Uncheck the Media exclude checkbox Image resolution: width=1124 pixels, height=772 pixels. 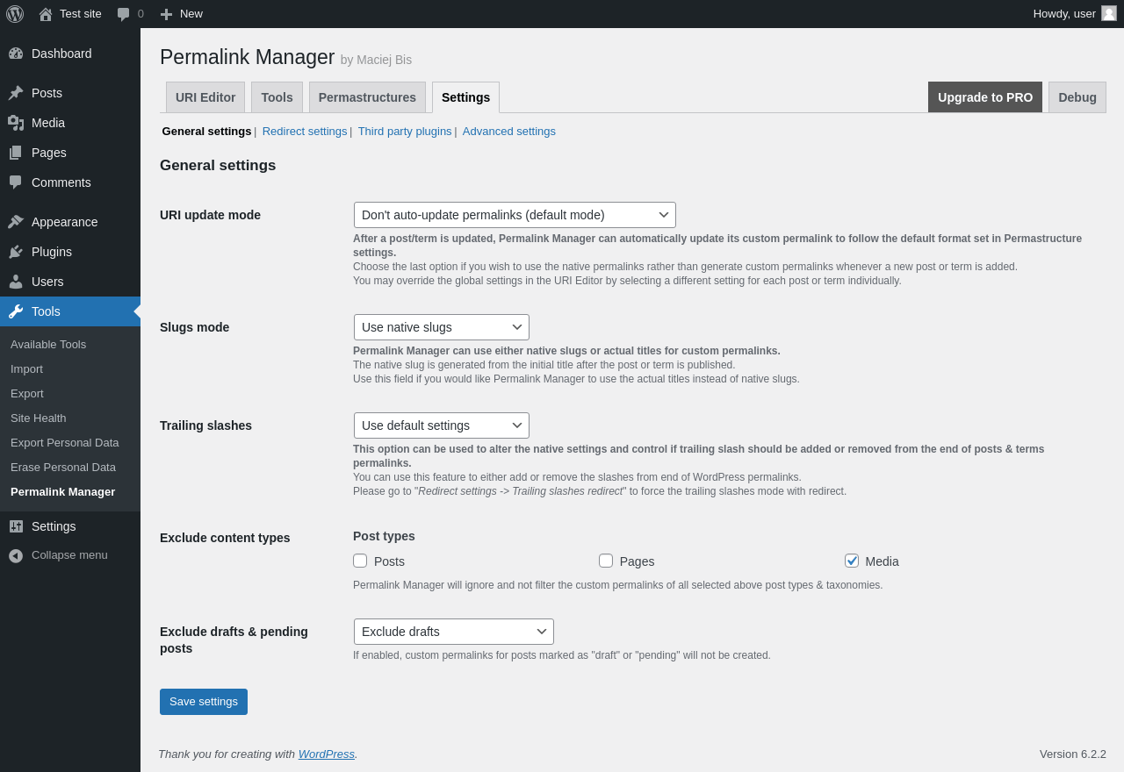pos(852,561)
